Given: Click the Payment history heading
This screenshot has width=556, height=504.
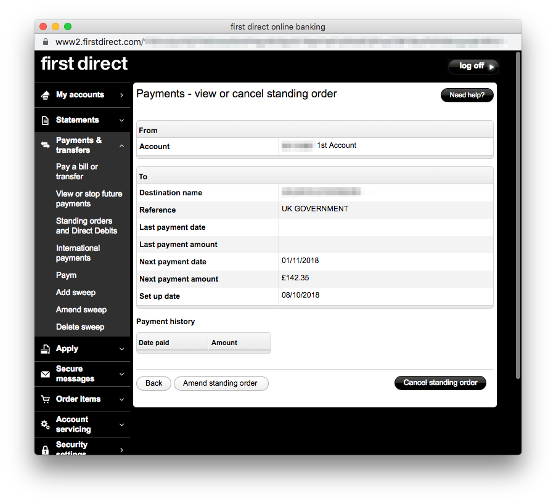Looking at the screenshot, I should tap(166, 322).
